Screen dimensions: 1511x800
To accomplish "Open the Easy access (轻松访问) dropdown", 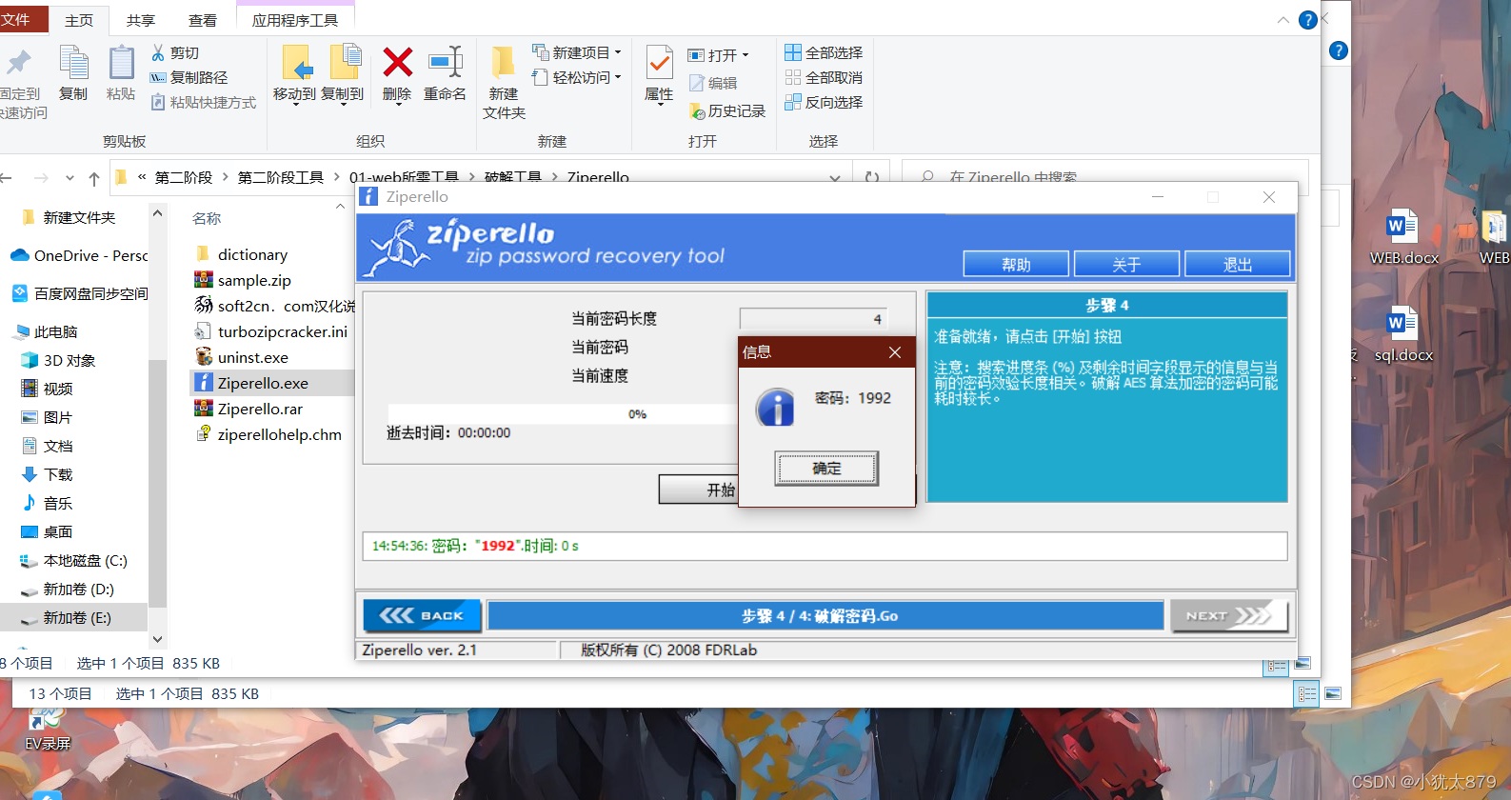I will 577,77.
